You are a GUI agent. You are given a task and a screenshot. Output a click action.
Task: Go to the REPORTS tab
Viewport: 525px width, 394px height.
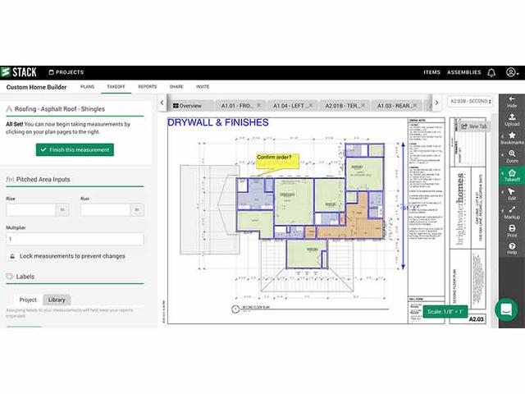pyautogui.click(x=148, y=86)
